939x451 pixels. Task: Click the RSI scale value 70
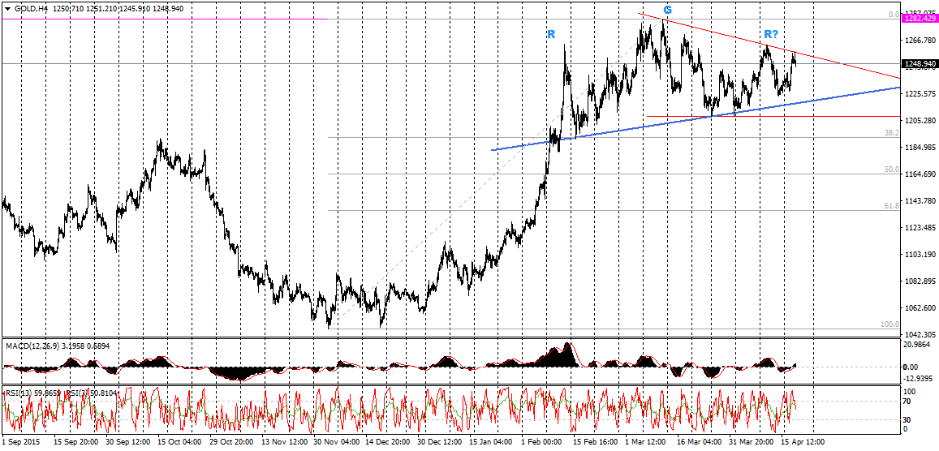tap(908, 402)
